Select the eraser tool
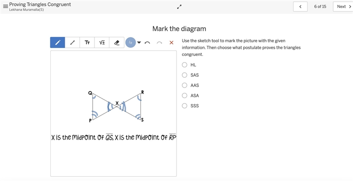 116,42
